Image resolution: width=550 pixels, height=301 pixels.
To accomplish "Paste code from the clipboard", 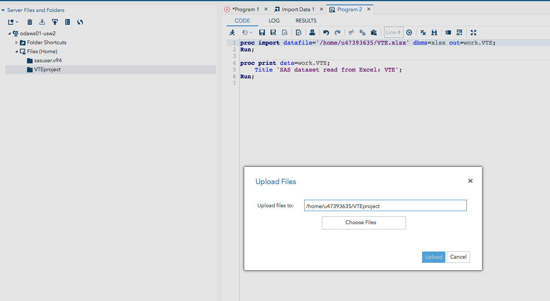I will point(374,32).
